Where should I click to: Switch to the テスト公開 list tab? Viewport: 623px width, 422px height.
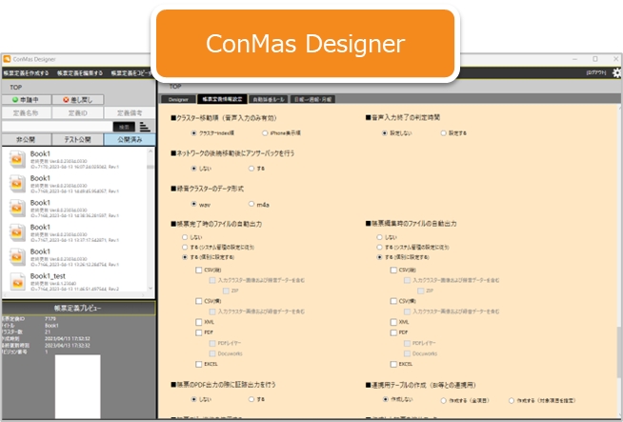78,139
